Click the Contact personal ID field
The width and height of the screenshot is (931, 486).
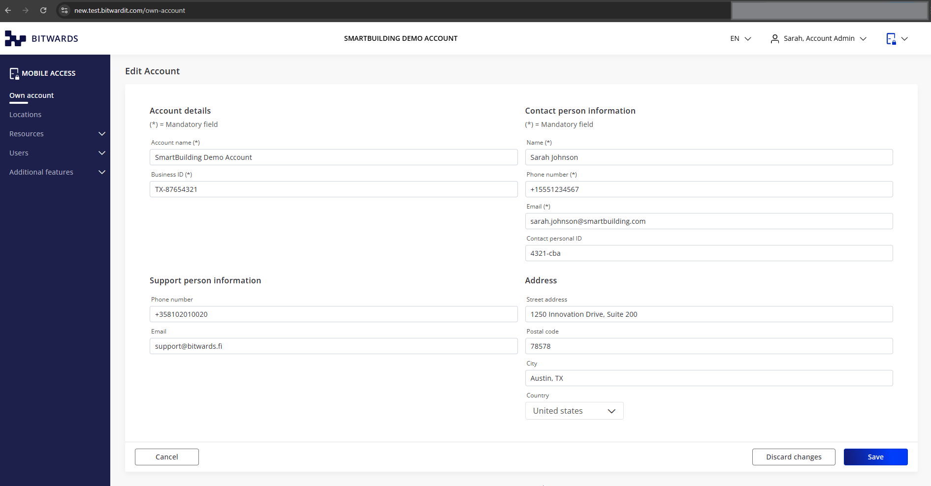coord(709,253)
